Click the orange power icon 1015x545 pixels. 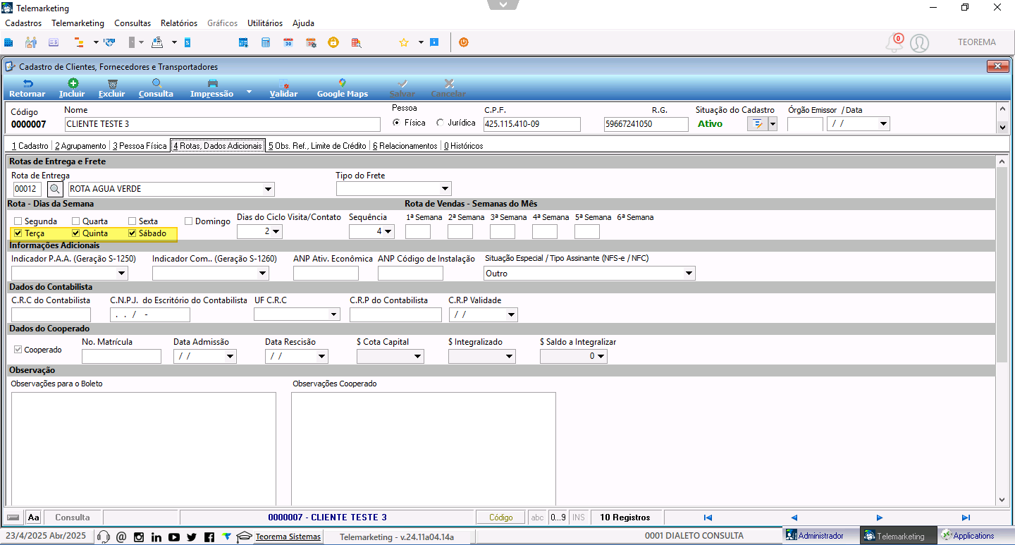[464, 42]
